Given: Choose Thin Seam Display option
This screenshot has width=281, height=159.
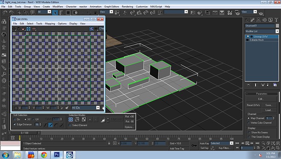Looking at the screenshot, I should tap(249, 137).
